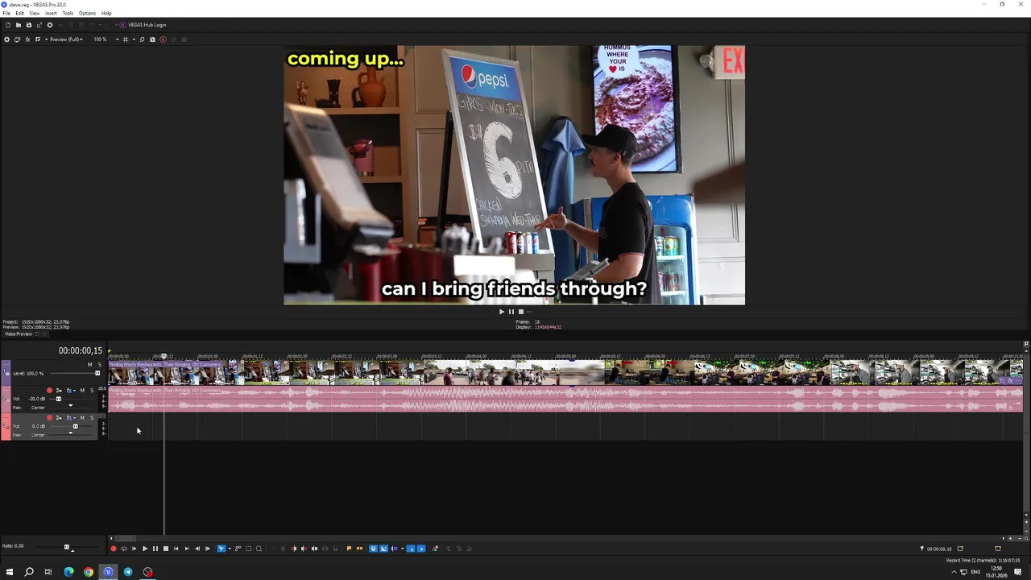Expand Auto Ripple mode dropdown arrow
1031x580 pixels.
402,549
